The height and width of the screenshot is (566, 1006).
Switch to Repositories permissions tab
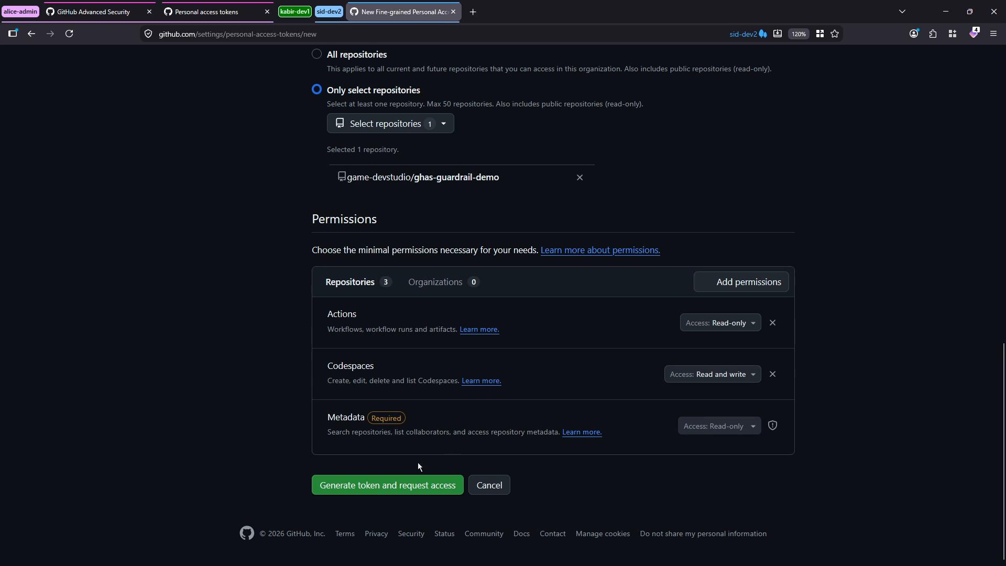click(358, 282)
